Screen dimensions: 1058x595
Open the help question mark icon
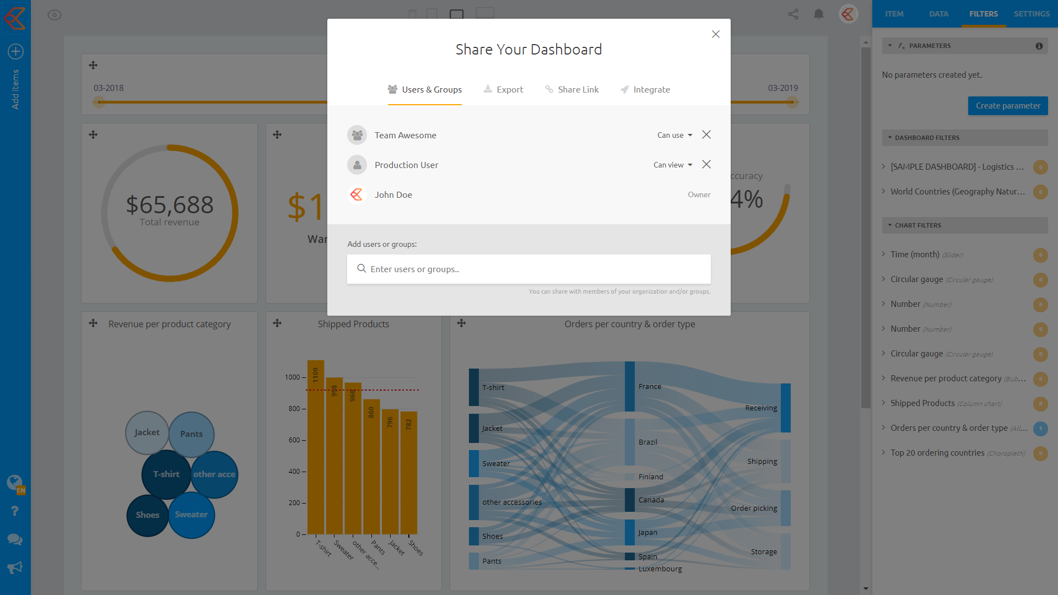15,511
